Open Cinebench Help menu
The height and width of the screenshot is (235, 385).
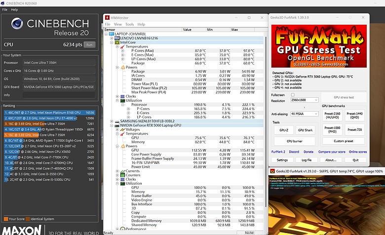[14, 9]
